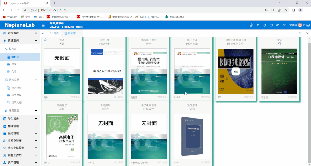Toggle fullscreen with the expand icon

284,25
